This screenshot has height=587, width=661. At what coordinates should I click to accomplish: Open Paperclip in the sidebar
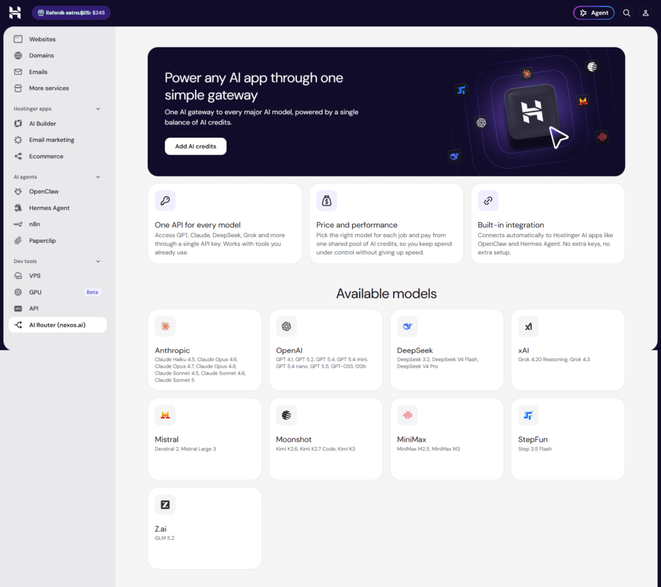(x=57, y=241)
